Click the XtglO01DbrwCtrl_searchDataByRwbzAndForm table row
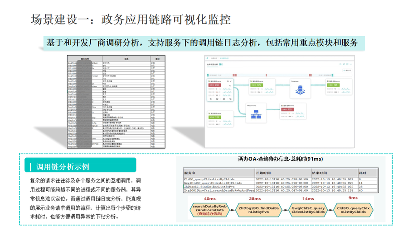 point(281,190)
